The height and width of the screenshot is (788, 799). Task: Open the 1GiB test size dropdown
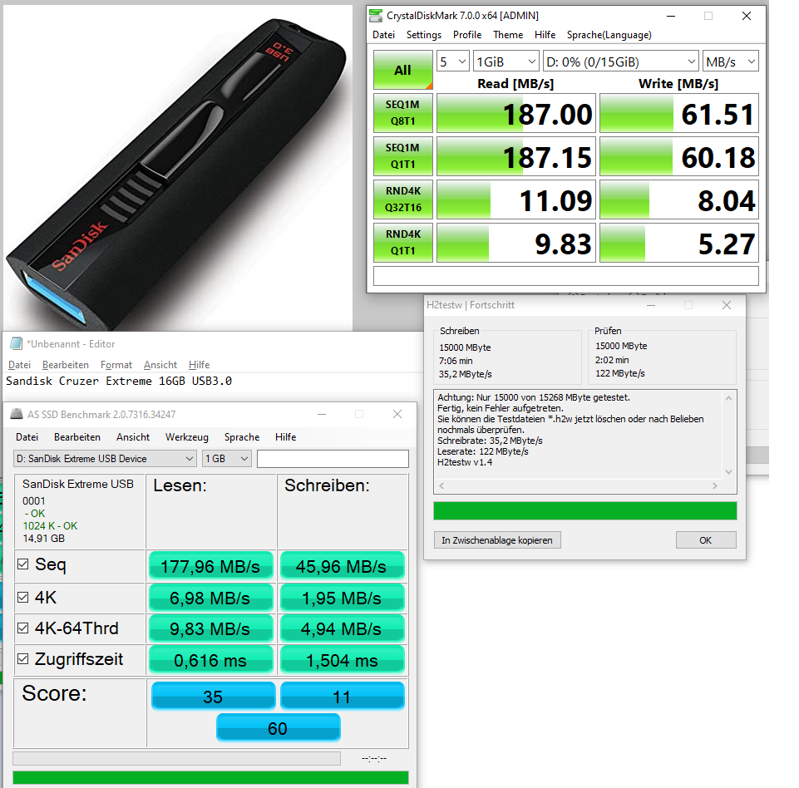[x=506, y=62]
